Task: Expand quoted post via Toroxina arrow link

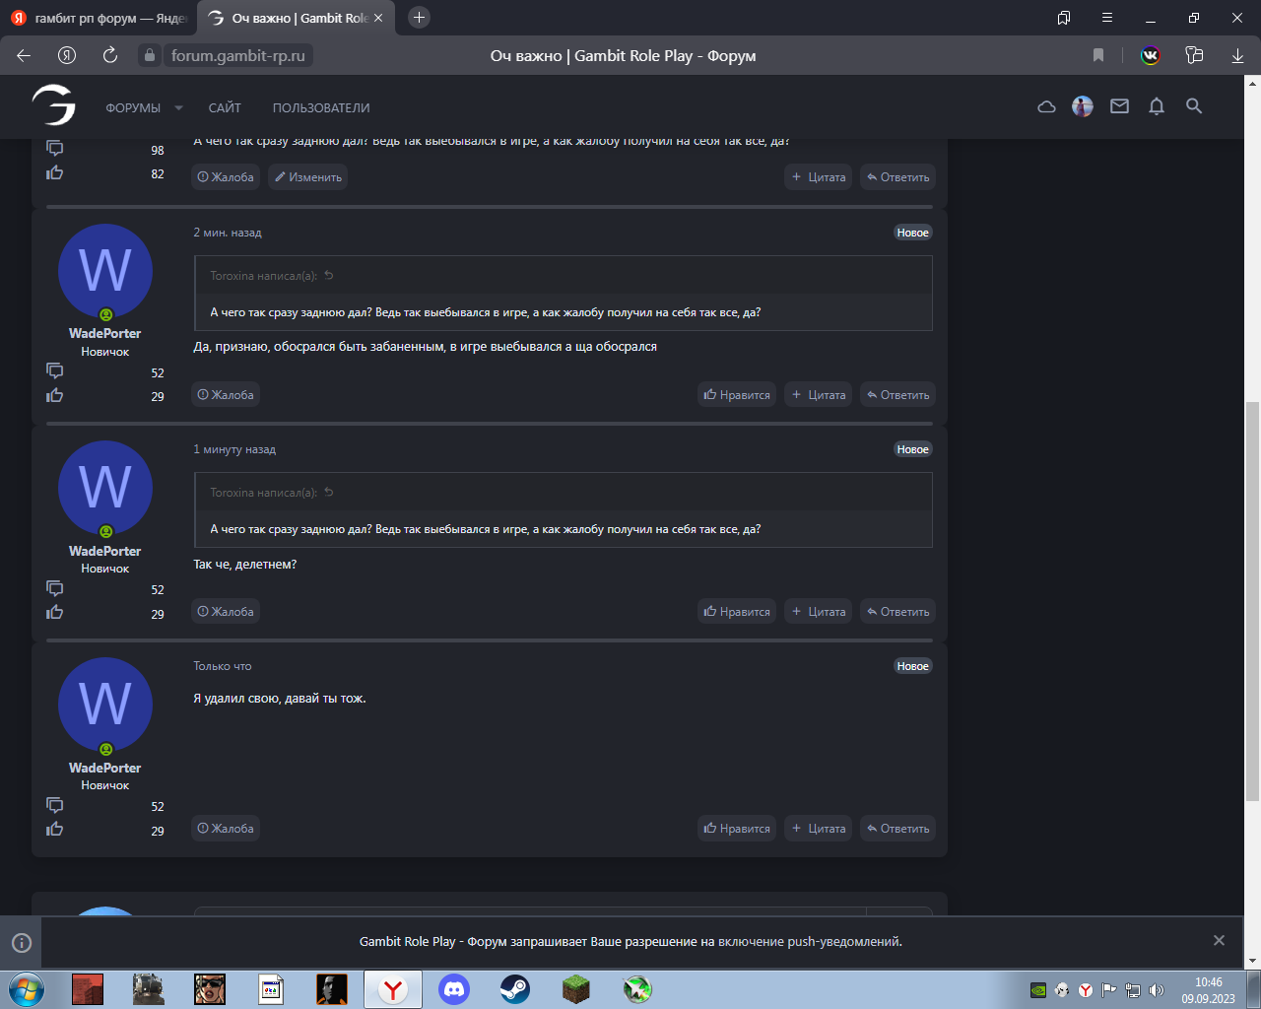Action: [329, 276]
